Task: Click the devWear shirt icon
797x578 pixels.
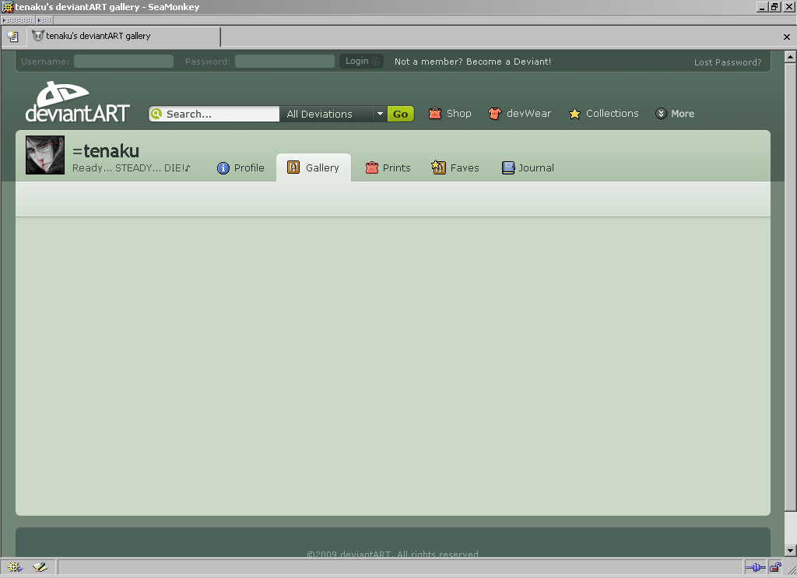Action: [494, 114]
